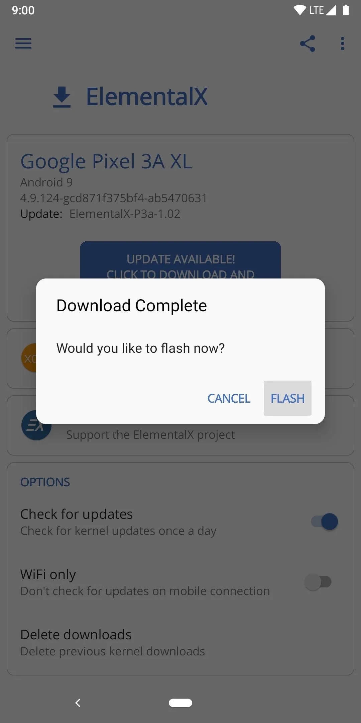Disable the Check for updates switch

[324, 521]
